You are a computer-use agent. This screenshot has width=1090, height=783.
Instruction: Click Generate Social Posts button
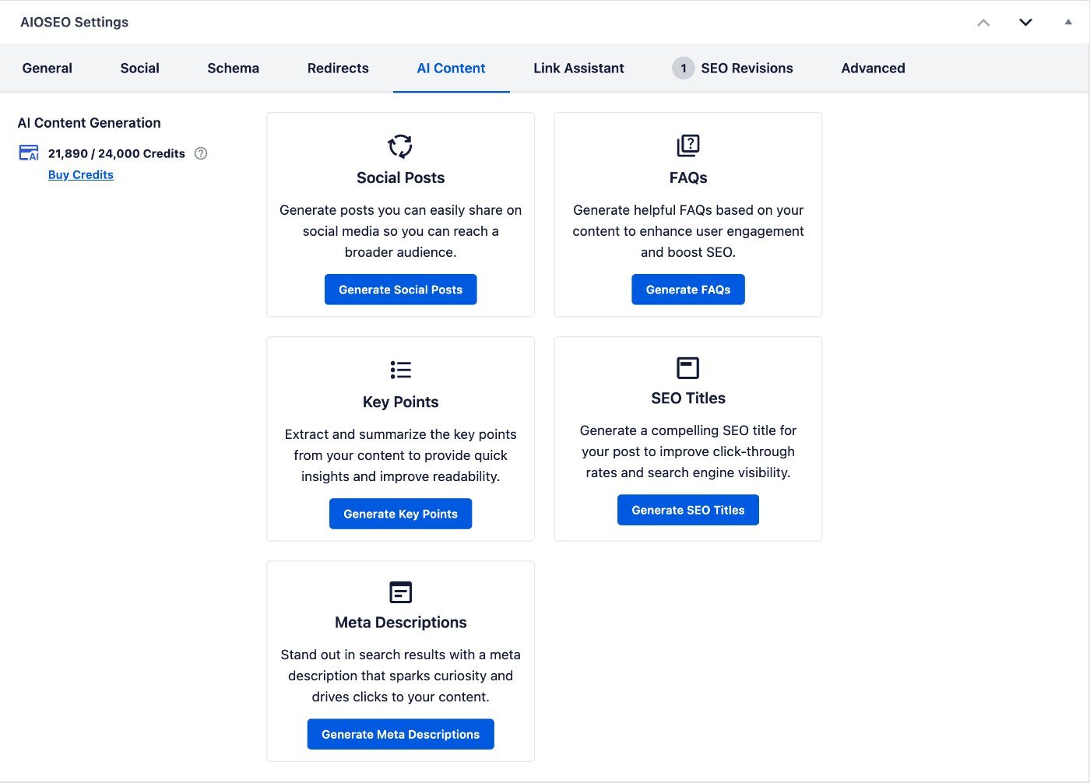click(x=400, y=290)
